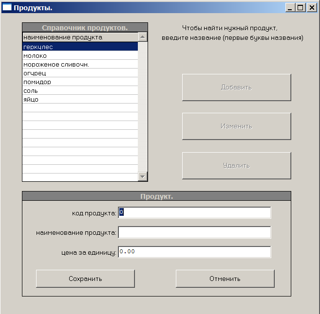Click the Удалить button
The height and width of the screenshot is (314, 320).
coord(237,166)
